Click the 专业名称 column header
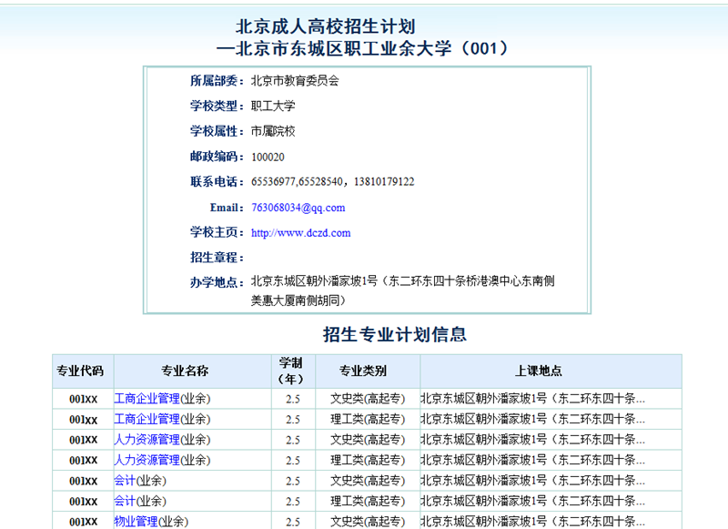The width and height of the screenshot is (728, 529). [x=185, y=371]
